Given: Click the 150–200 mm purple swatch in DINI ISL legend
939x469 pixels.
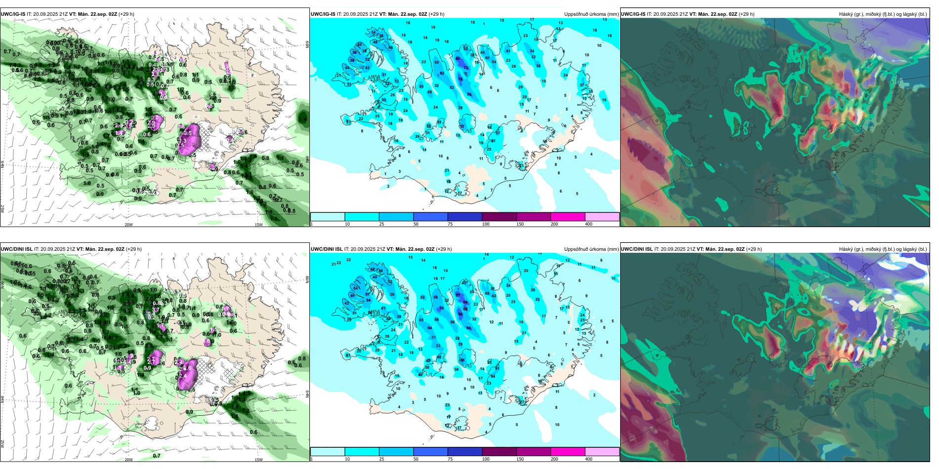Looking at the screenshot, I should pyautogui.click(x=534, y=452).
